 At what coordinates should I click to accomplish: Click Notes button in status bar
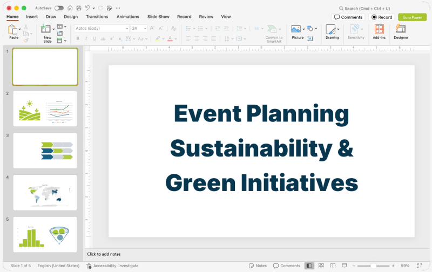[258, 266]
